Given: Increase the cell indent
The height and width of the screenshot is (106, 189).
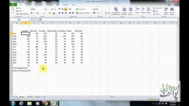Looking at the screenshot, I should [x=73, y=13].
